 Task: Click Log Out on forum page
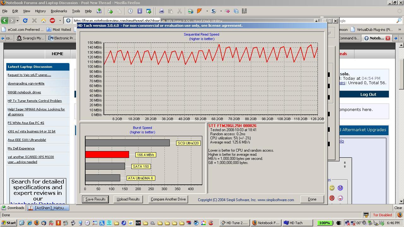pos(368,94)
